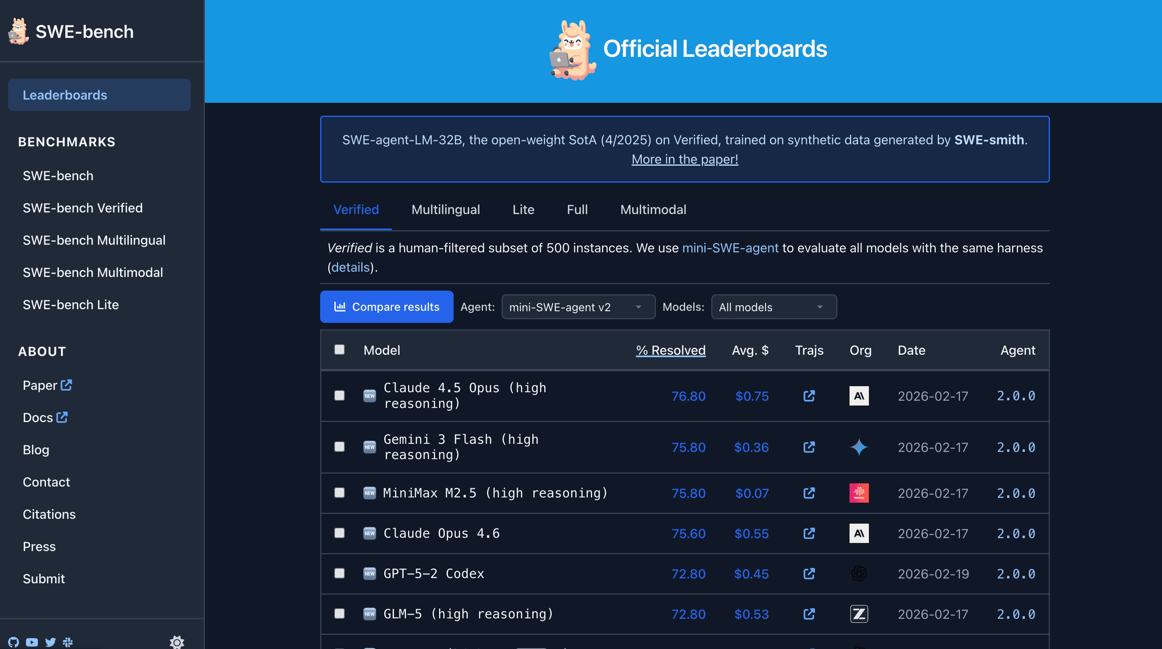Open Docs external link in sidebar
Viewport: 1162px width, 649px height.
click(x=45, y=418)
